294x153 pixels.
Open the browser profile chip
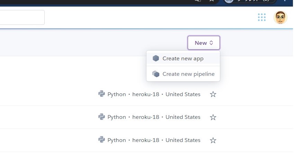(250, 1)
